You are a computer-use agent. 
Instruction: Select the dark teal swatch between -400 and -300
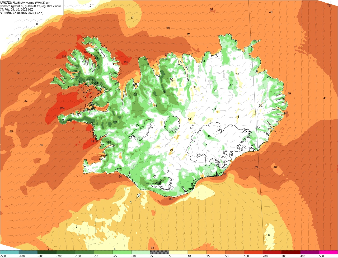[29, 252]
